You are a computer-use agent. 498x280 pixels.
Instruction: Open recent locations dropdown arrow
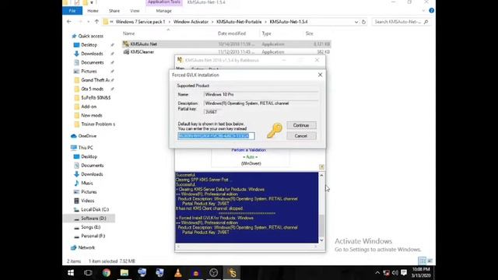[89, 22]
